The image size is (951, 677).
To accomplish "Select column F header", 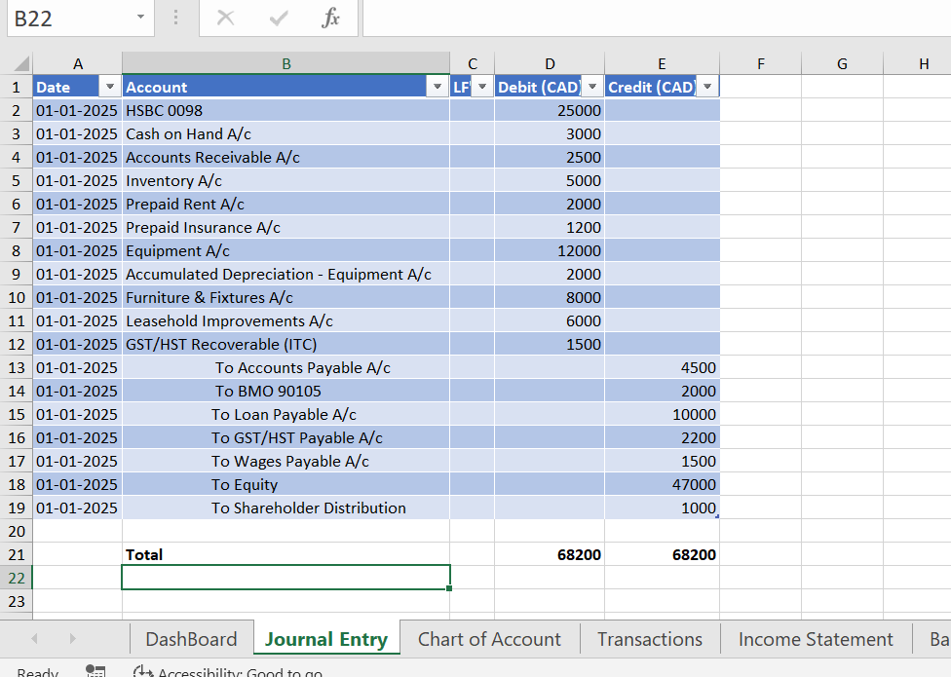I will pyautogui.click(x=760, y=64).
